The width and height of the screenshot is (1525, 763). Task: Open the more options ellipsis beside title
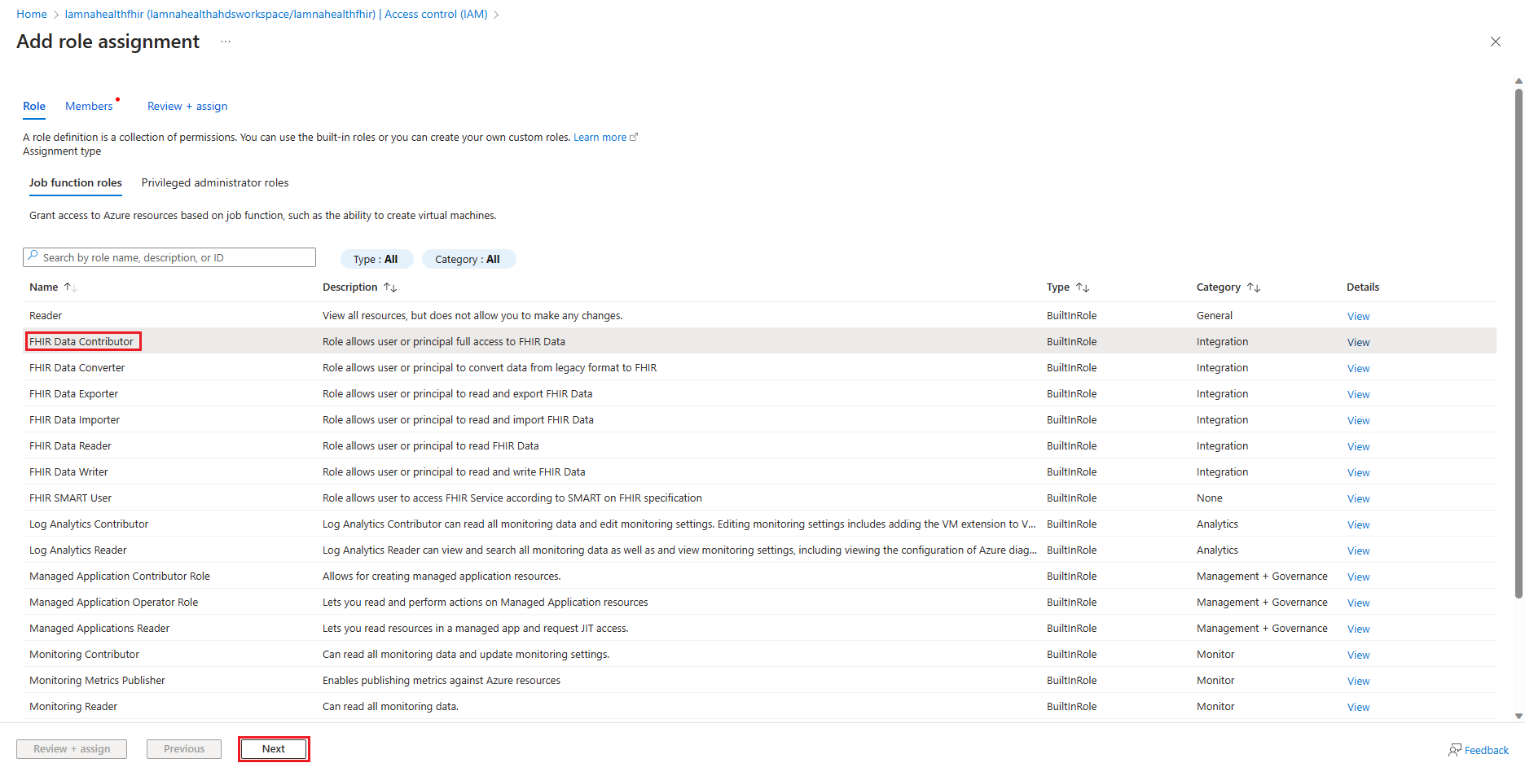[x=226, y=42]
